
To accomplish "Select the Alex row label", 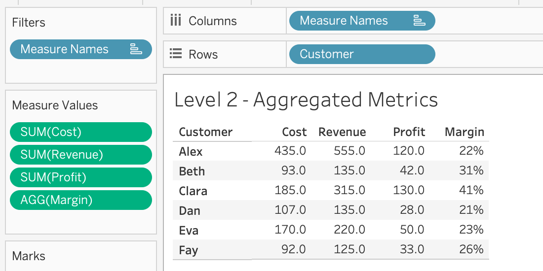I will click(x=191, y=151).
